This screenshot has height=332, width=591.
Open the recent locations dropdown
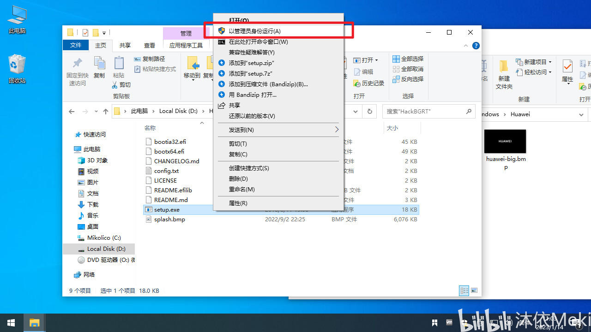coord(96,112)
